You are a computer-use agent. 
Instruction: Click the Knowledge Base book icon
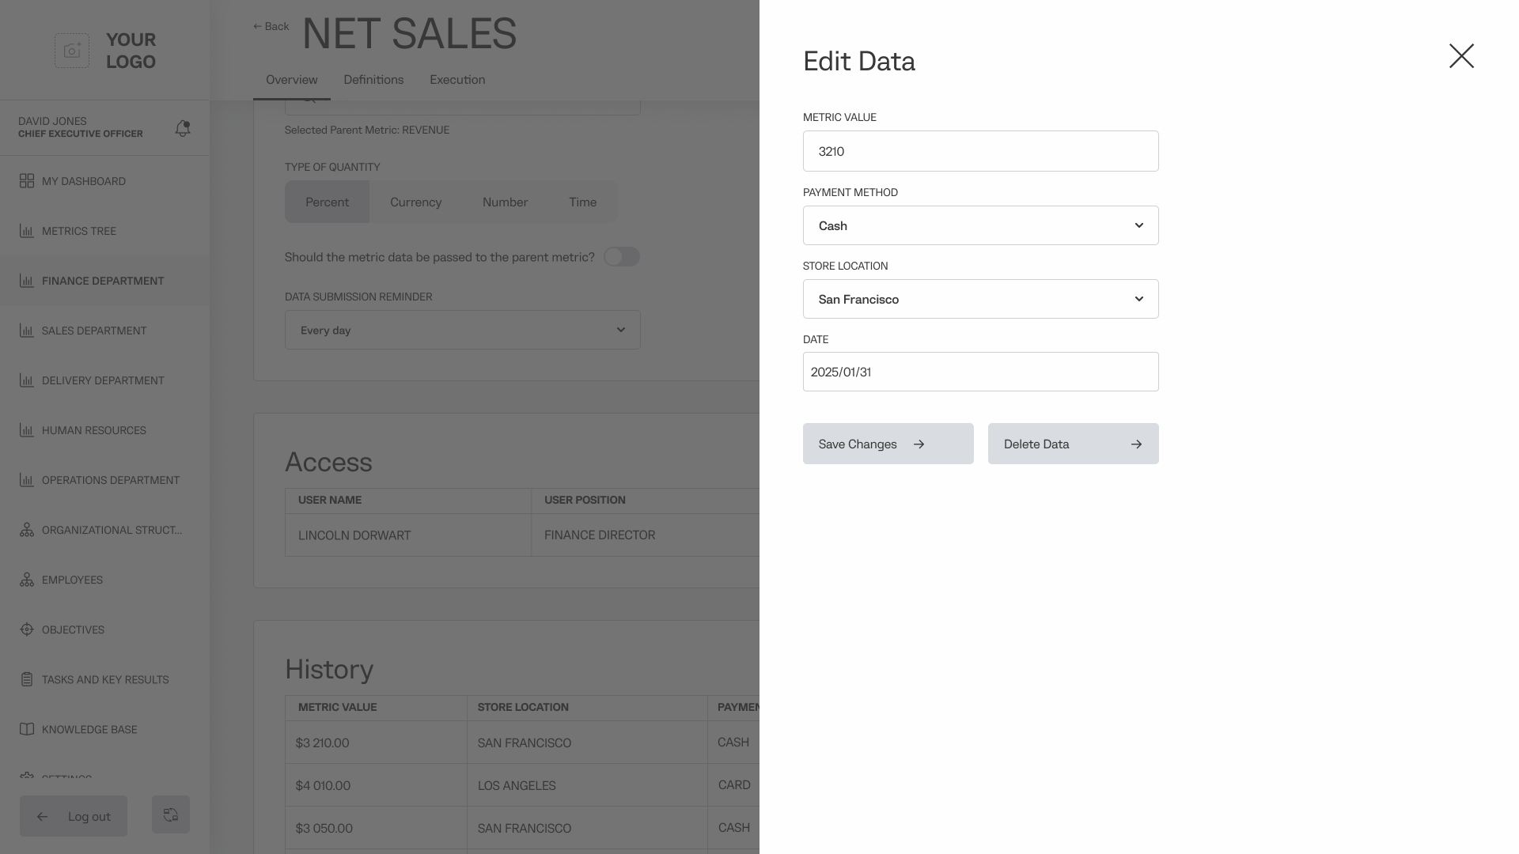pos(27,729)
